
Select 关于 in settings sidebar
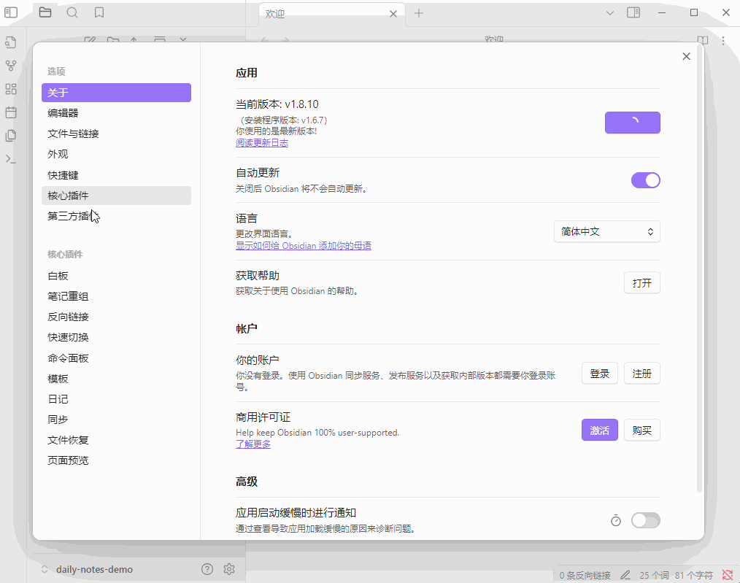(x=116, y=93)
